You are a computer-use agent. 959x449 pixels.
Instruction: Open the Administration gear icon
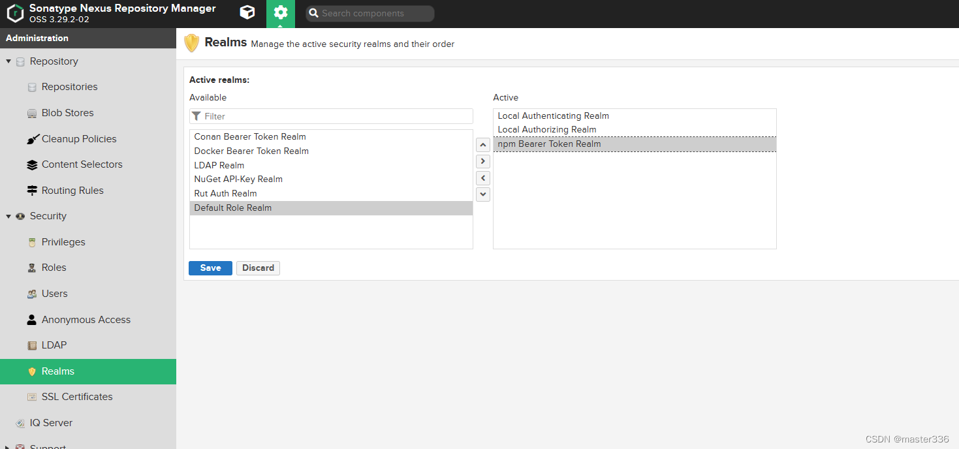point(281,12)
